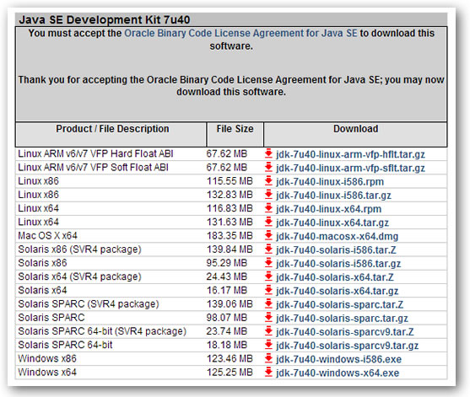Download jdk-7u40-solaris-sparcv9.tar.gz link
The image size is (470, 397).
tap(347, 346)
